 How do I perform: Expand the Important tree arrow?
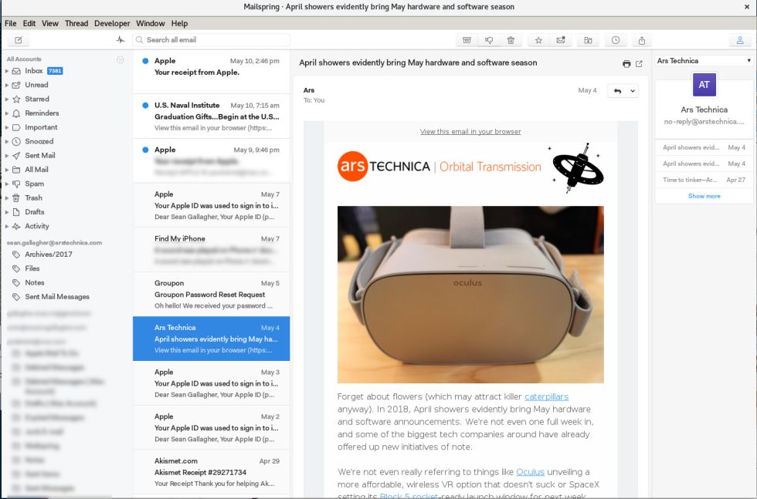pyautogui.click(x=7, y=127)
